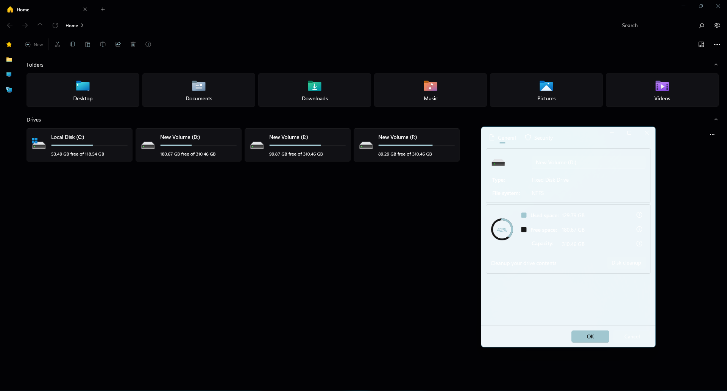Expand the Home breadcrumb chevron
727x391 pixels.
point(83,25)
